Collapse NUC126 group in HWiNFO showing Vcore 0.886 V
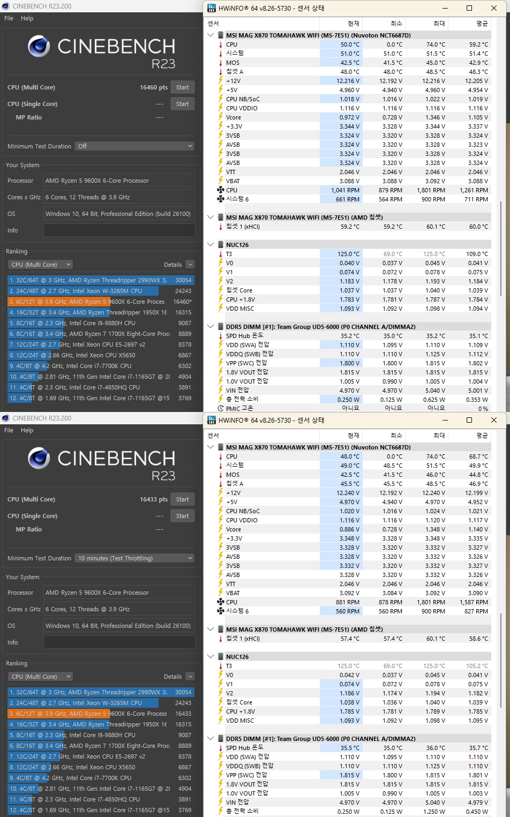The image size is (510, 817). click(x=211, y=657)
